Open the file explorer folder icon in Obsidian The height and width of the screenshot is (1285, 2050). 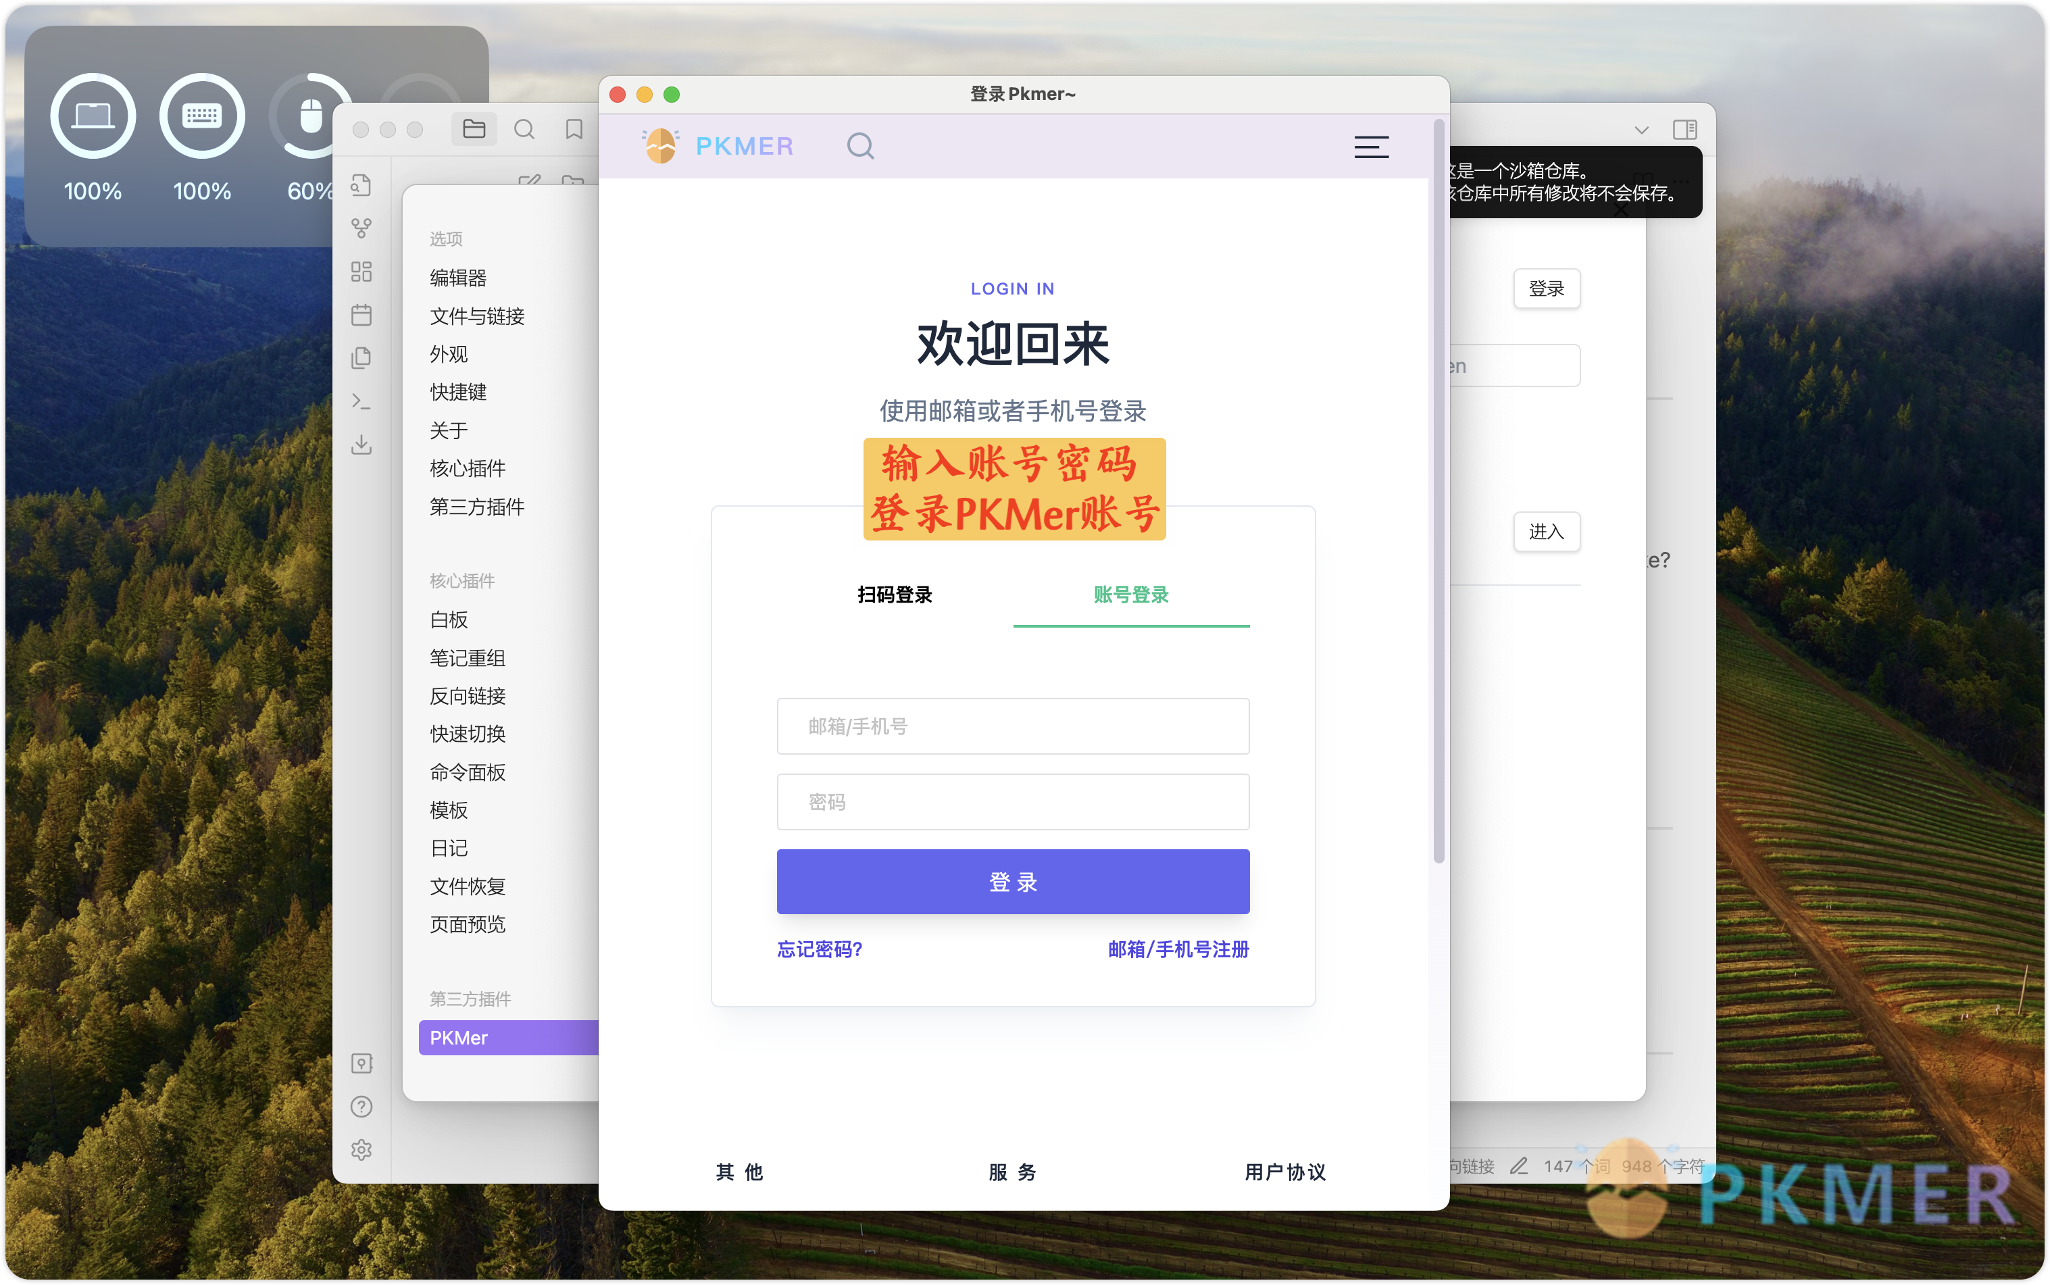474,128
